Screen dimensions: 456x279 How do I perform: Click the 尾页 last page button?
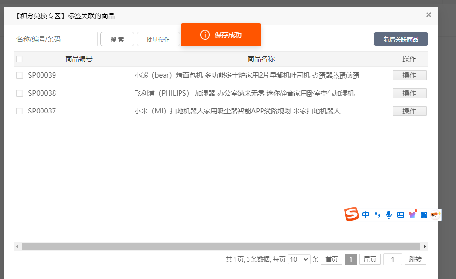click(x=370, y=259)
